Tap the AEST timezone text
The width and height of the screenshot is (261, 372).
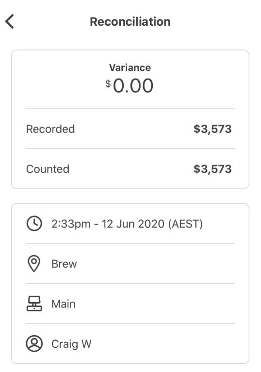pos(185,224)
